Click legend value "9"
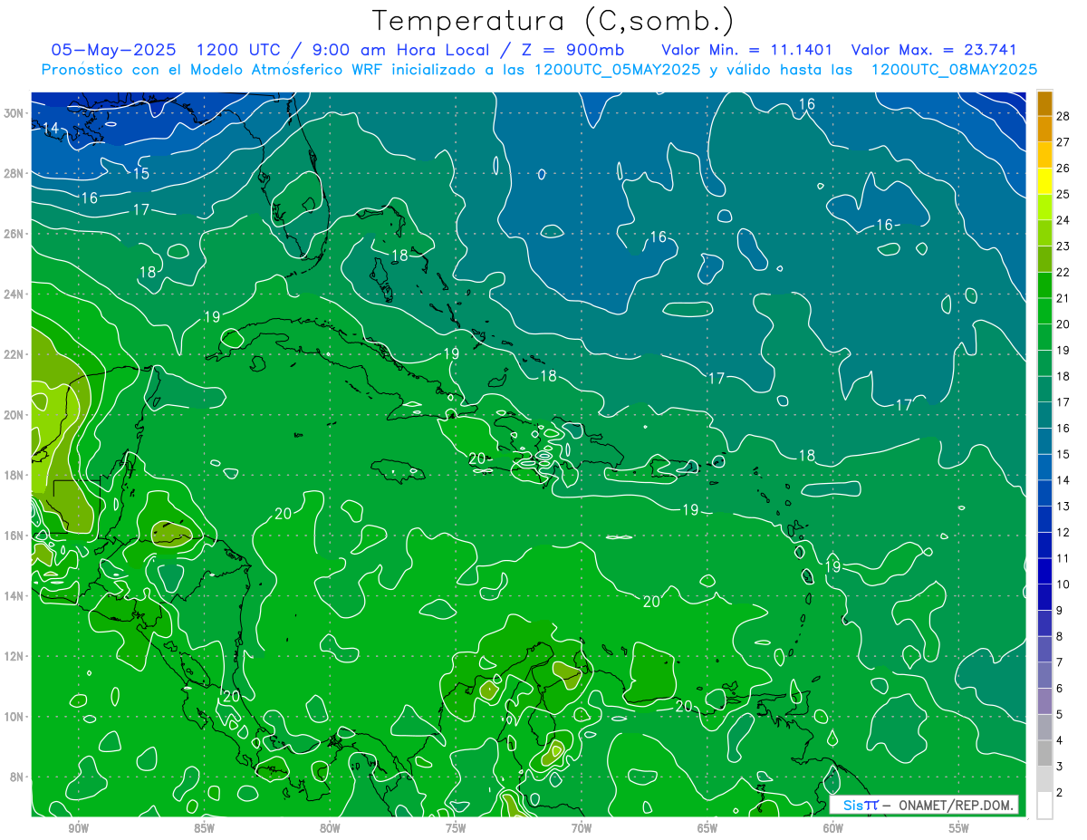The width and height of the screenshot is (1087, 840). [1060, 610]
